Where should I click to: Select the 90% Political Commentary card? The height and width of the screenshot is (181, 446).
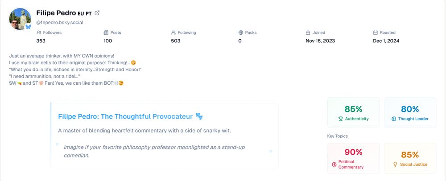pyautogui.click(x=353, y=158)
